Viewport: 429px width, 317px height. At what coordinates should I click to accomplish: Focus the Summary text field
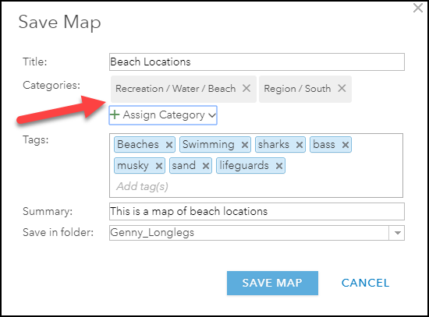(x=257, y=212)
